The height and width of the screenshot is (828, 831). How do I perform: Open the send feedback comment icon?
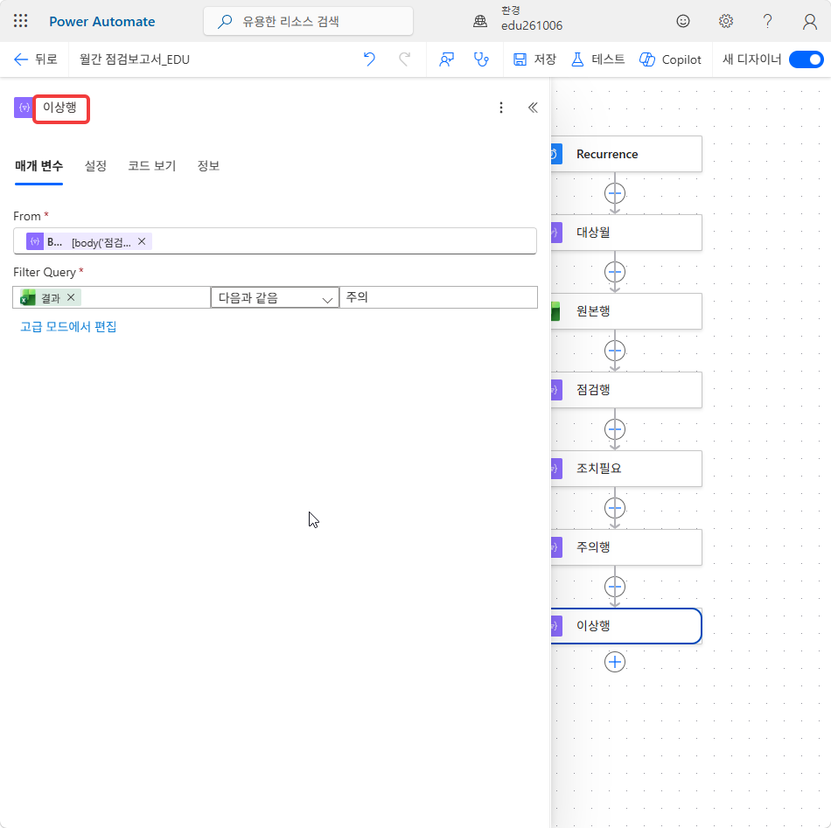point(447,59)
